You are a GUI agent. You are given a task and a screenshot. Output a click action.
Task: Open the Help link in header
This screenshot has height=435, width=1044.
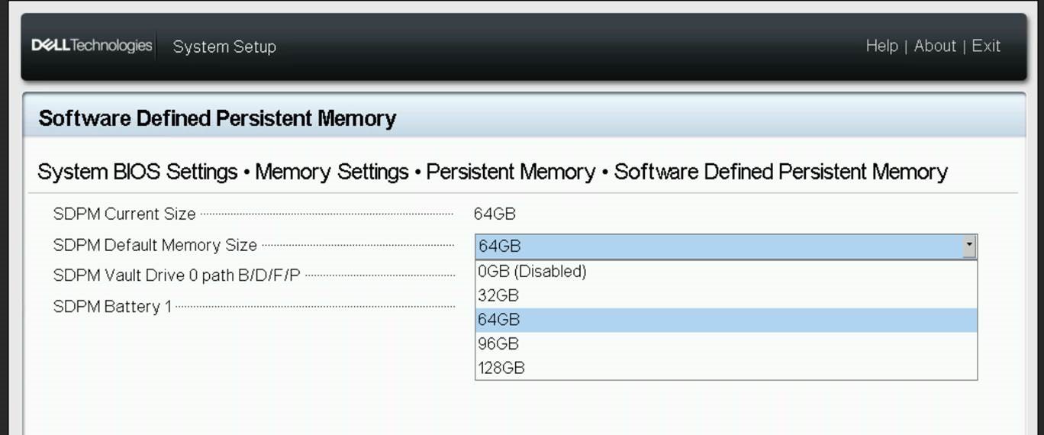point(881,46)
